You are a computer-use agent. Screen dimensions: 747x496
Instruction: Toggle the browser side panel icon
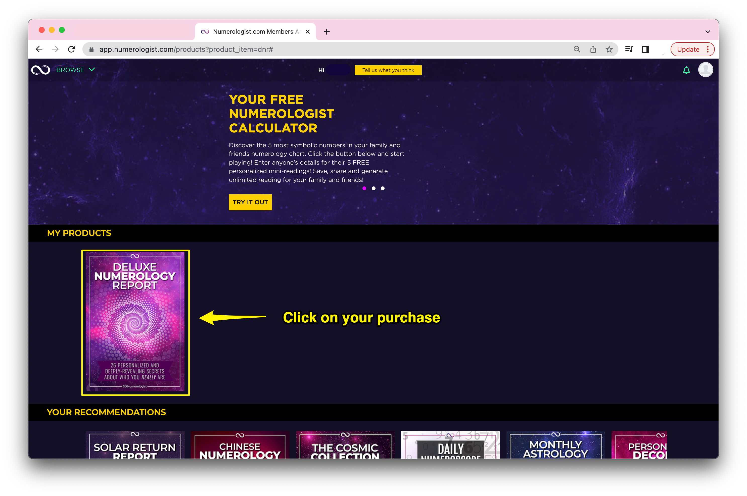point(645,49)
